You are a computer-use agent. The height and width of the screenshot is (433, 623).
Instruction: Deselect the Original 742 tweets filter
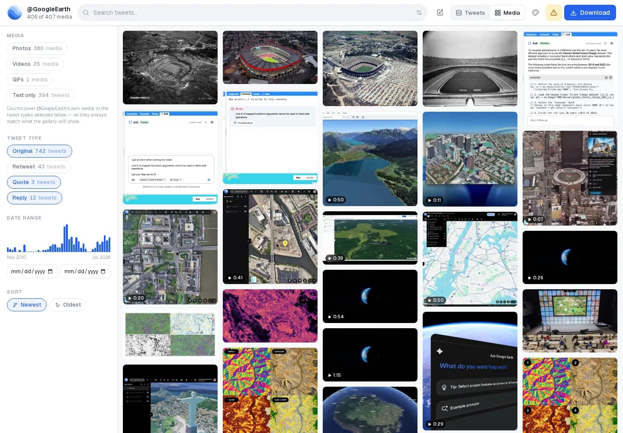point(39,151)
